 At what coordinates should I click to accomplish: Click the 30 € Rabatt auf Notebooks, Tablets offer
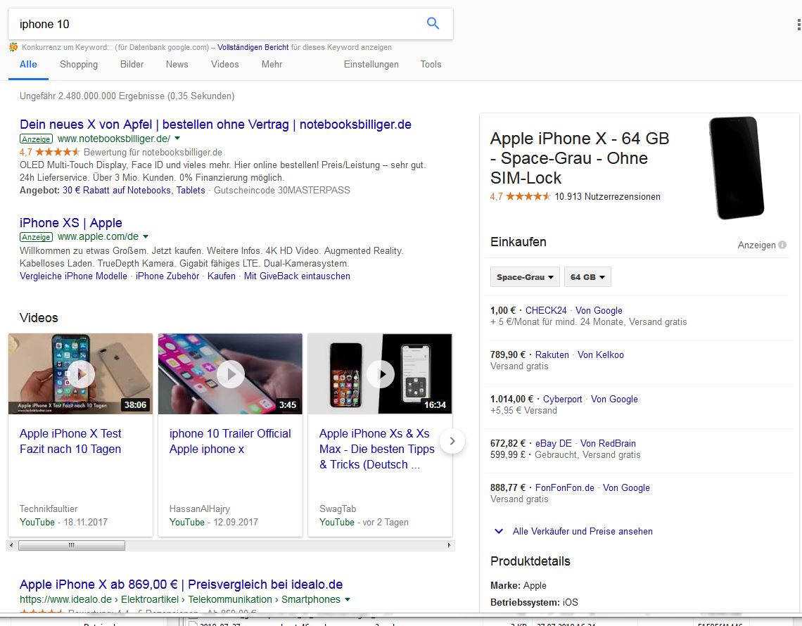point(134,190)
